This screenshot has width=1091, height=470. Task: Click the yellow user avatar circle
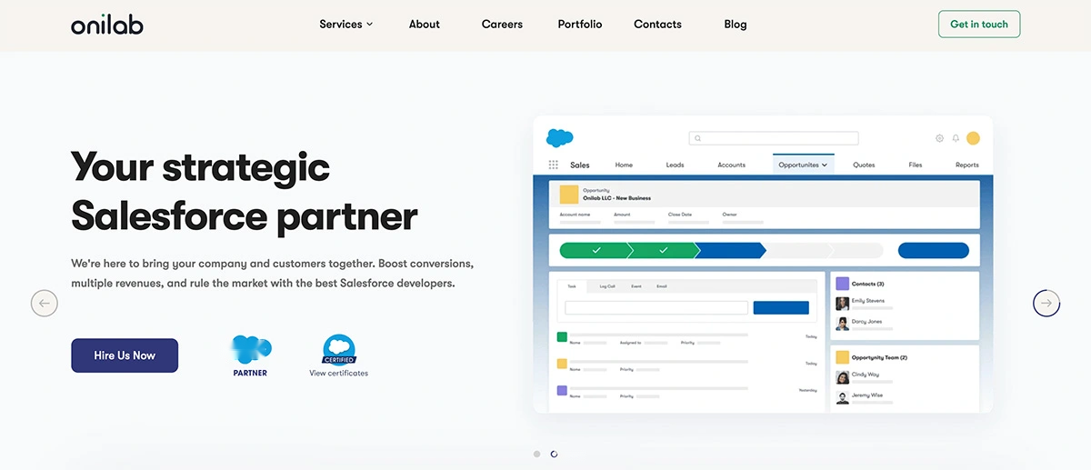(973, 138)
